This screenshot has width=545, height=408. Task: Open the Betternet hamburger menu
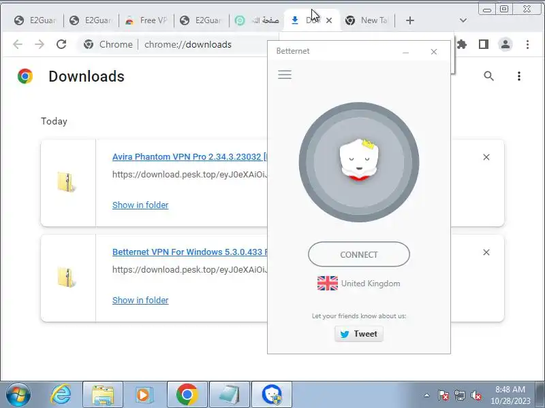[285, 75]
